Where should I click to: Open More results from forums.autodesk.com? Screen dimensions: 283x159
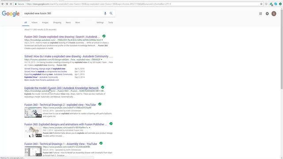pyautogui.click(x=42, y=80)
